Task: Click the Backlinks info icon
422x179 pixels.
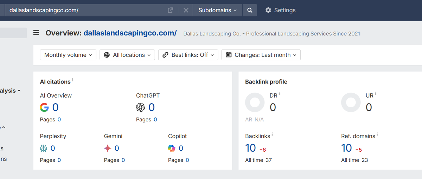Action: click(272, 134)
